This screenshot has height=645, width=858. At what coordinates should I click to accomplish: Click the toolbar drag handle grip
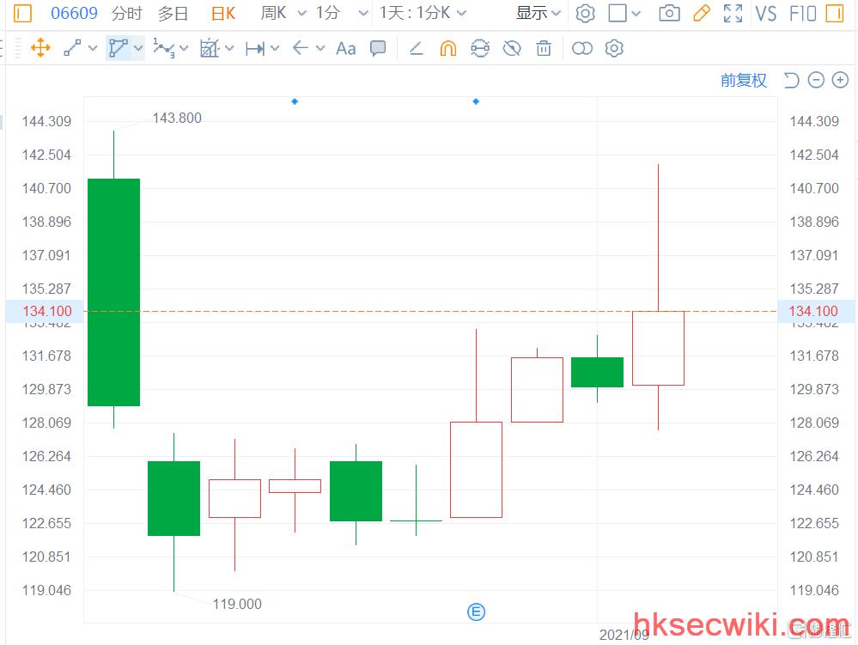[18, 48]
